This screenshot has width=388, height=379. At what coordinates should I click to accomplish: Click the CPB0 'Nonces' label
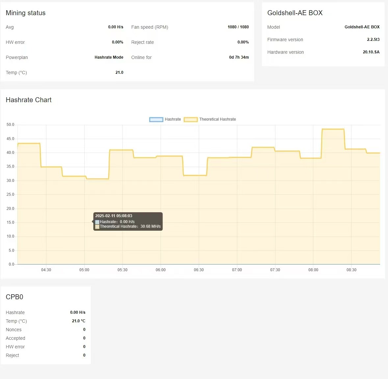(x=13, y=330)
